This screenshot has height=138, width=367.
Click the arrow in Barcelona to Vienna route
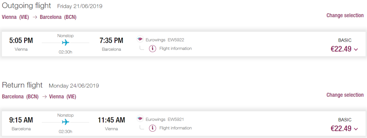(44, 97)
